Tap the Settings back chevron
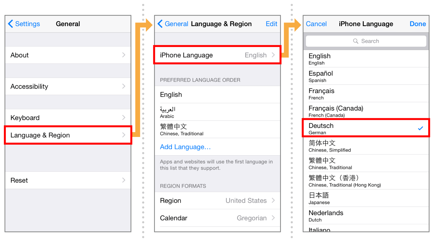The image size is (434, 242). coord(11,24)
